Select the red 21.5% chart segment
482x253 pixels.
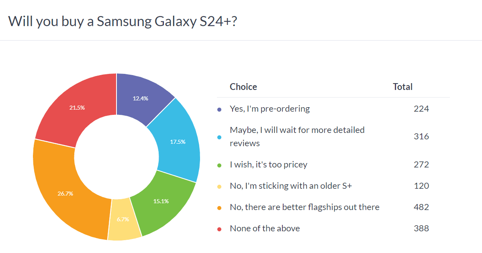click(77, 108)
